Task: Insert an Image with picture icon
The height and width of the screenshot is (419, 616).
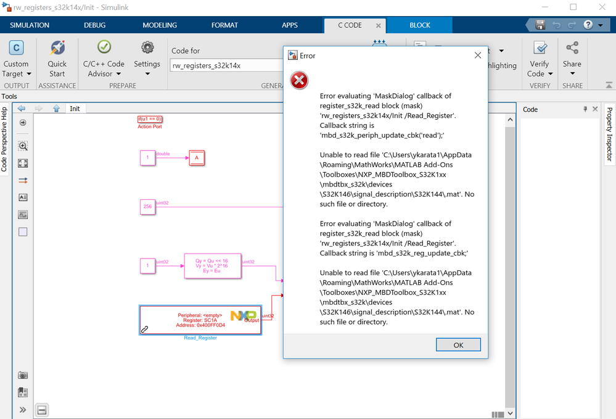Action: [23, 215]
